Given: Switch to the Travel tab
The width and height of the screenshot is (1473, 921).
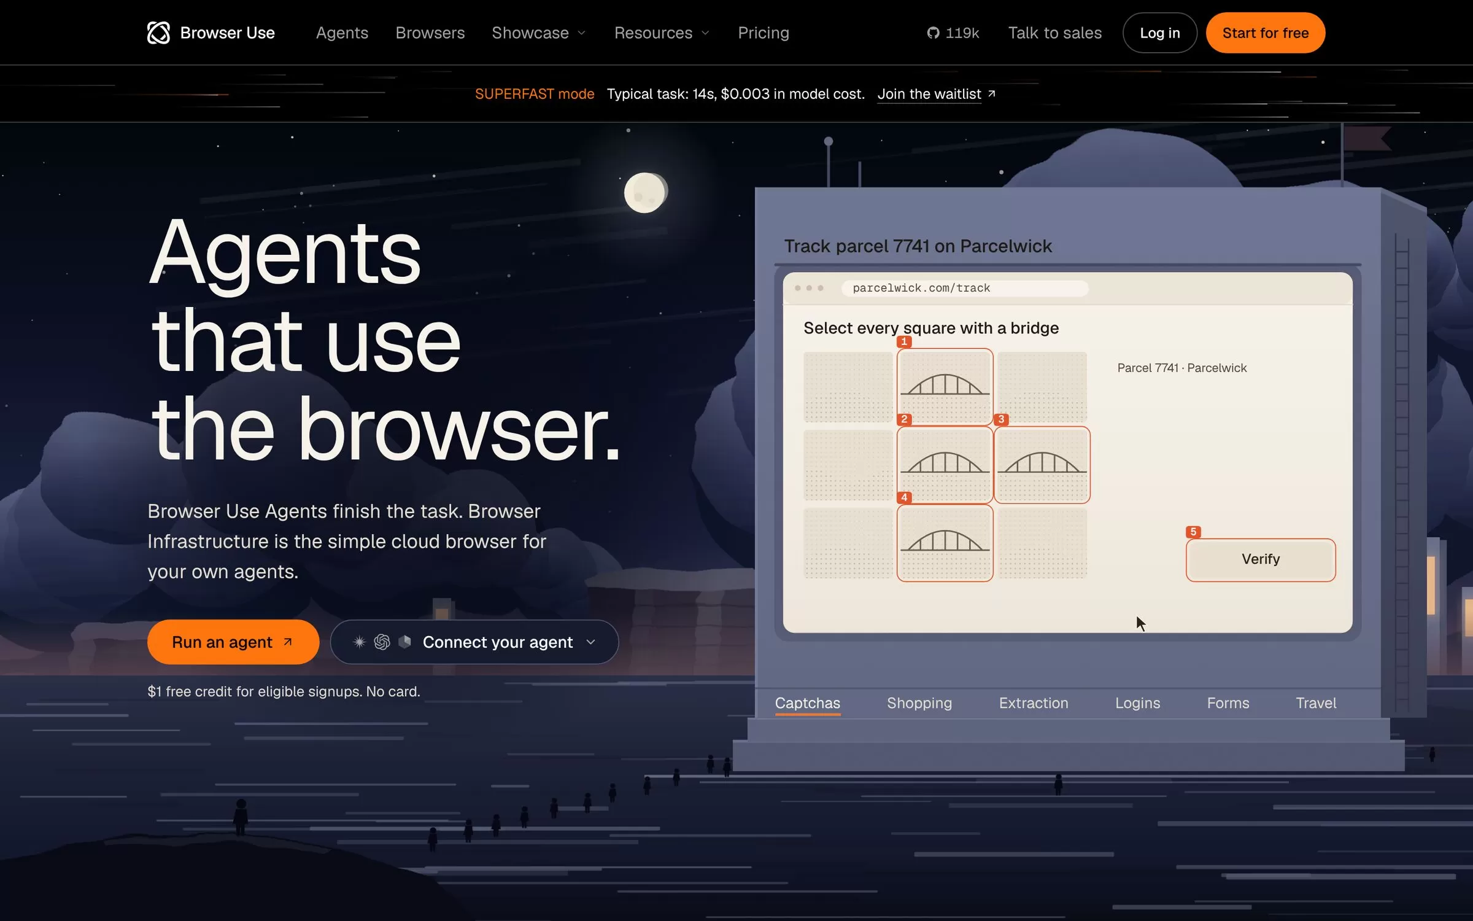Looking at the screenshot, I should click(1315, 703).
